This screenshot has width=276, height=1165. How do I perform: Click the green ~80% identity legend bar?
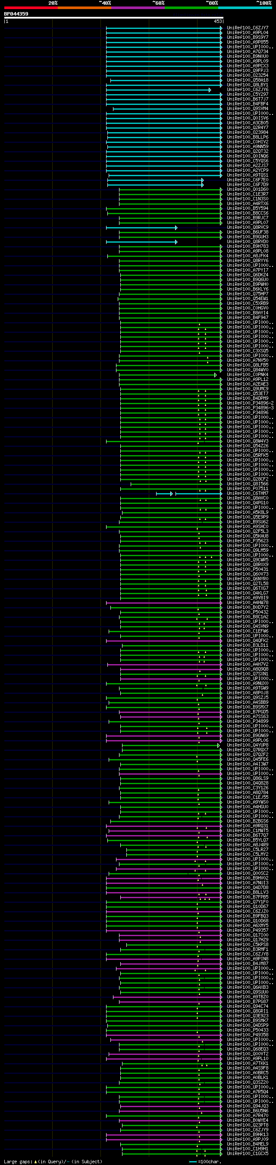tap(191, 8)
